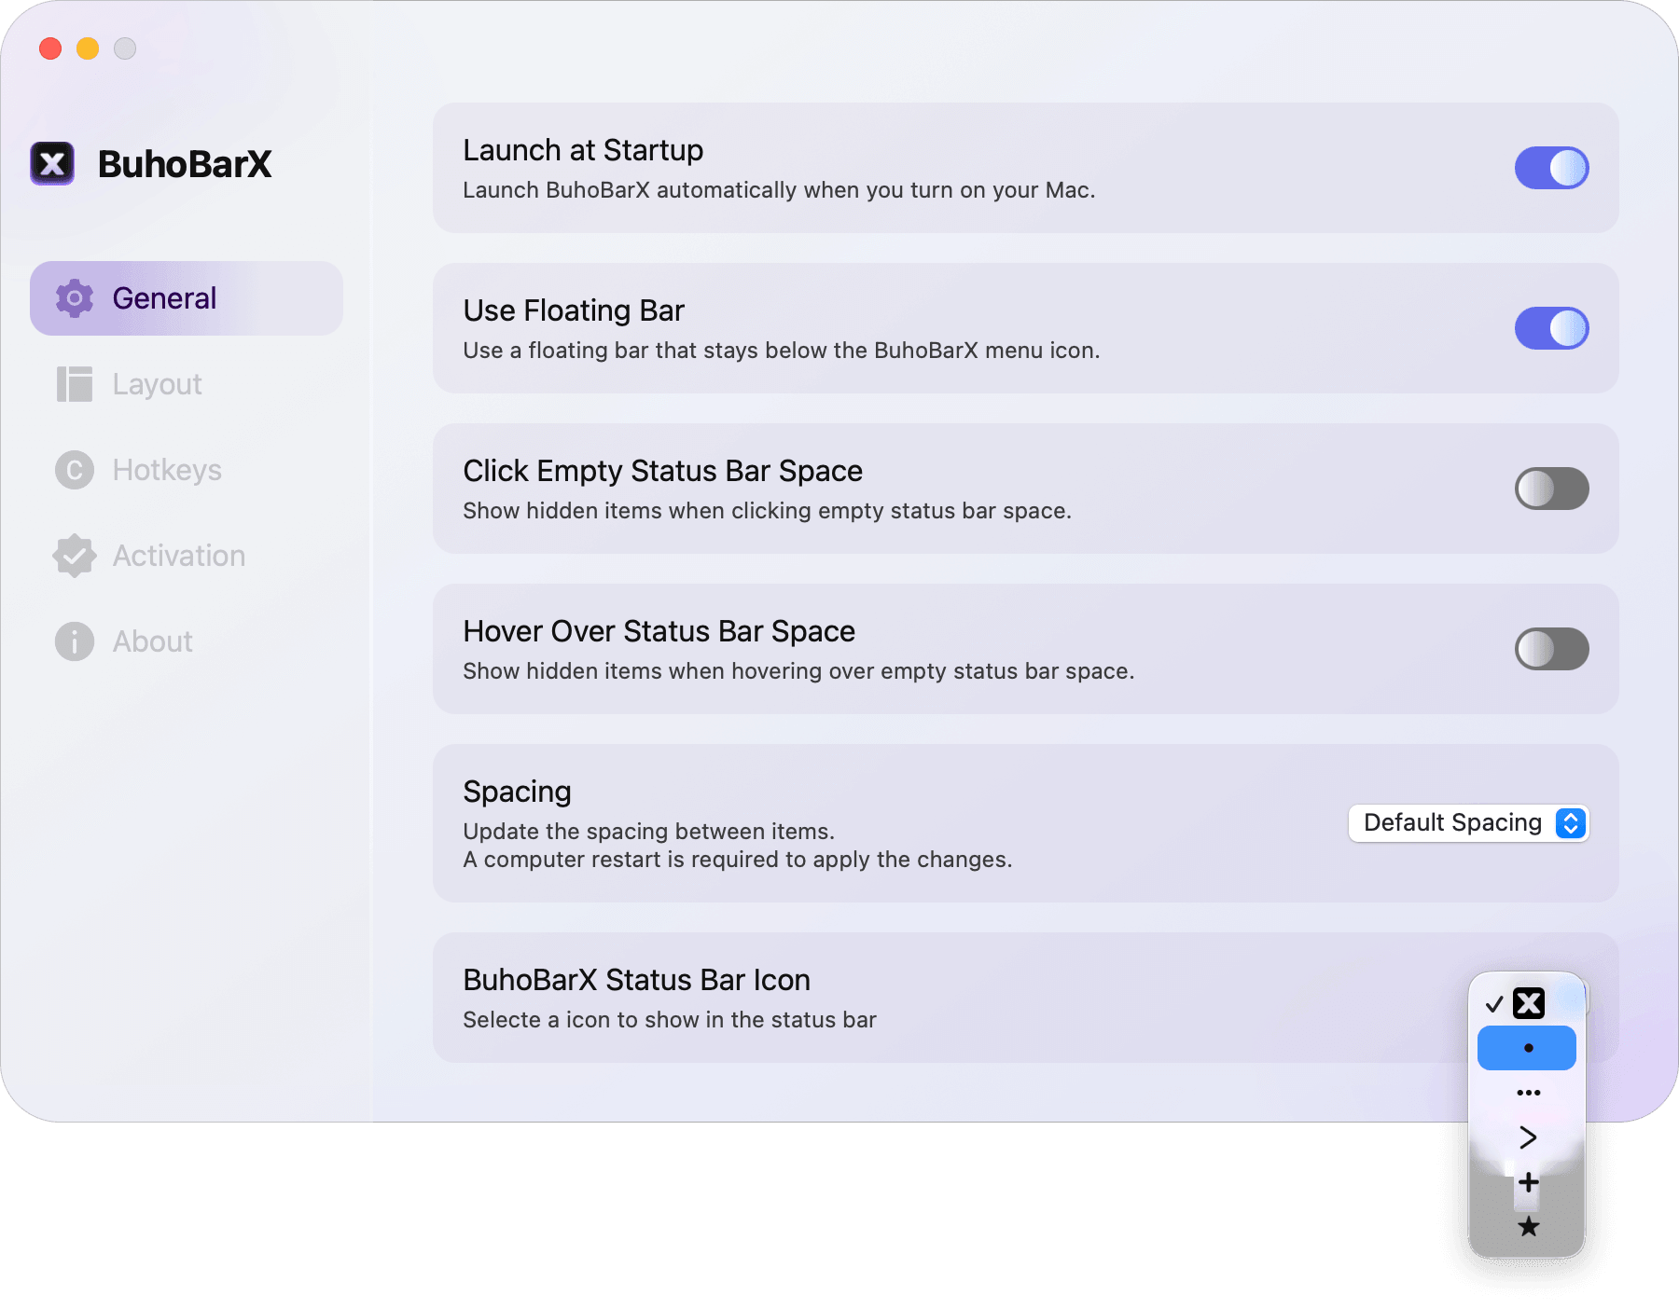Open the Activation section

point(179,556)
